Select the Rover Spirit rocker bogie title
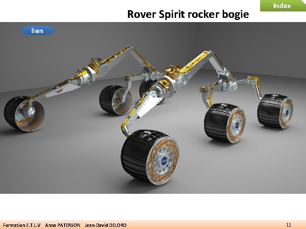 tap(188, 14)
